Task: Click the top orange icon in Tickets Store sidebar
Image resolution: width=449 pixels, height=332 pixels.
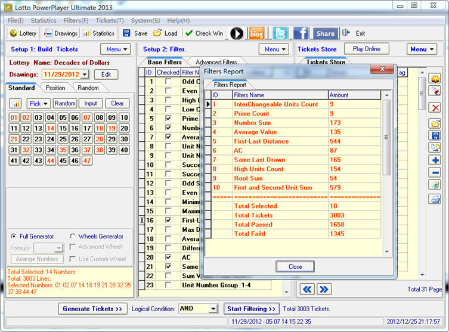Action: tap(435, 79)
